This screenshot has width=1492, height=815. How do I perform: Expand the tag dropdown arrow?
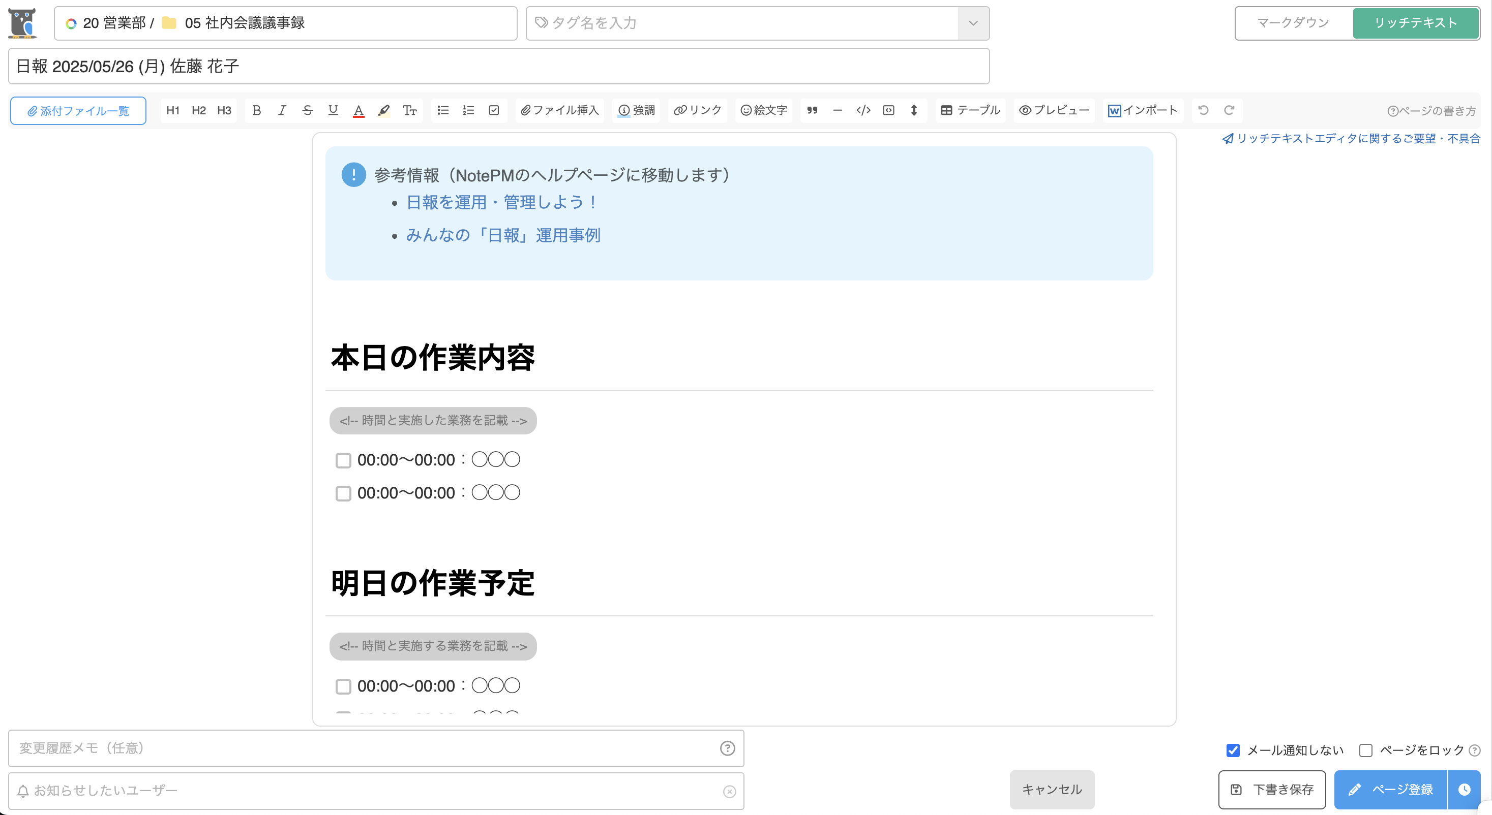click(973, 23)
